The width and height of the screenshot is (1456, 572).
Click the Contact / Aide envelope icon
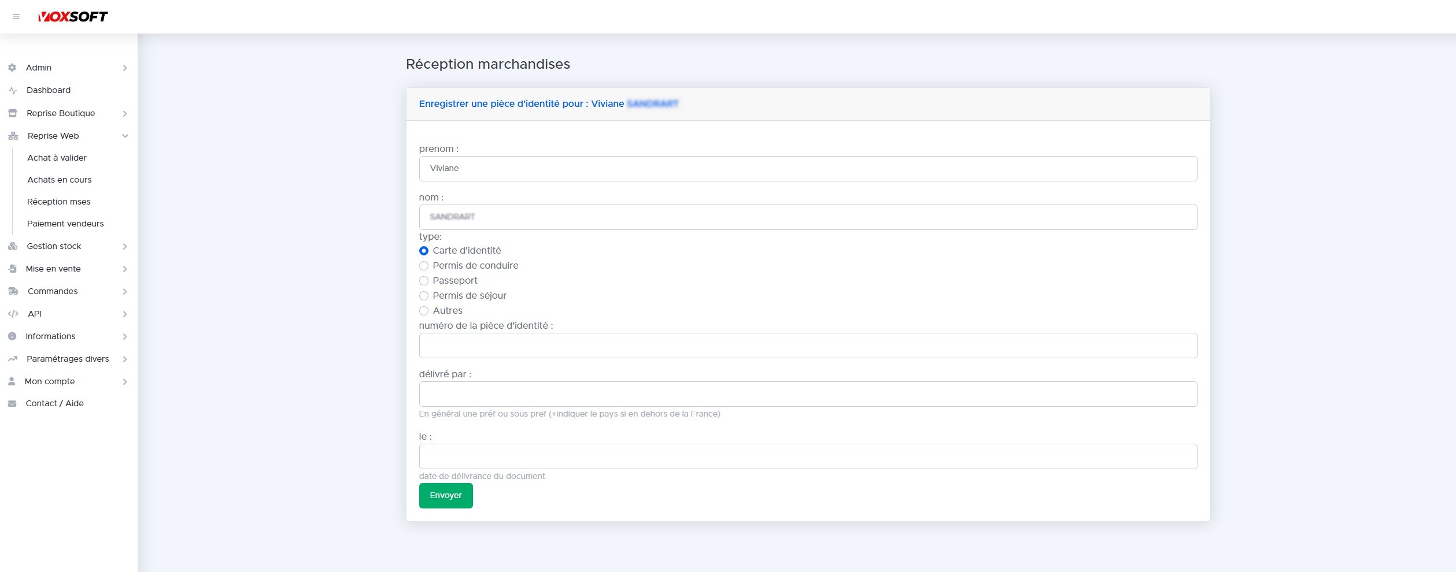tap(12, 404)
